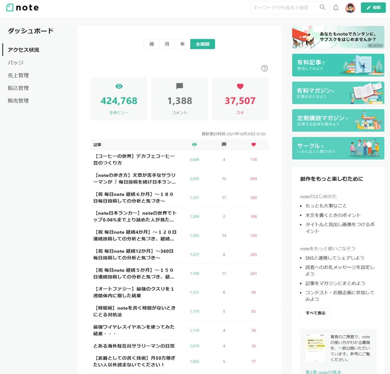Click the 投稿 post button
Viewport: 390px width, 374px height.
373,7
